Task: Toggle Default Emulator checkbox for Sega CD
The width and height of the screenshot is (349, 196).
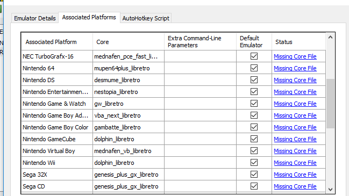Action: [x=254, y=186]
